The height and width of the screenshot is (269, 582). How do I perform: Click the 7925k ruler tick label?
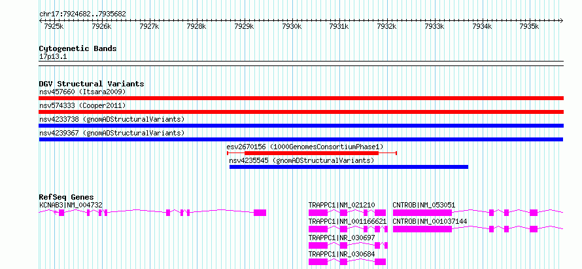[x=54, y=26]
